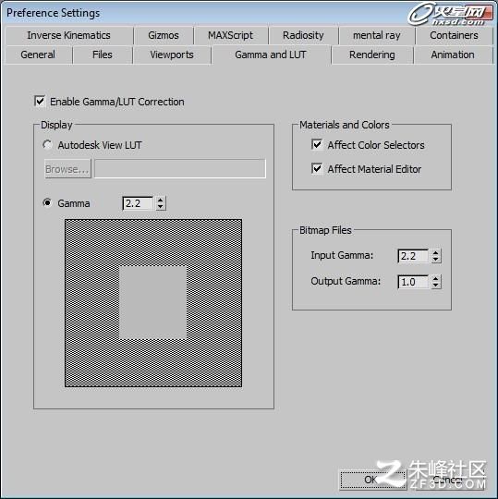Screen dimensions: 498x499
Task: Click the Input Gamma up arrow
Action: 436,252
